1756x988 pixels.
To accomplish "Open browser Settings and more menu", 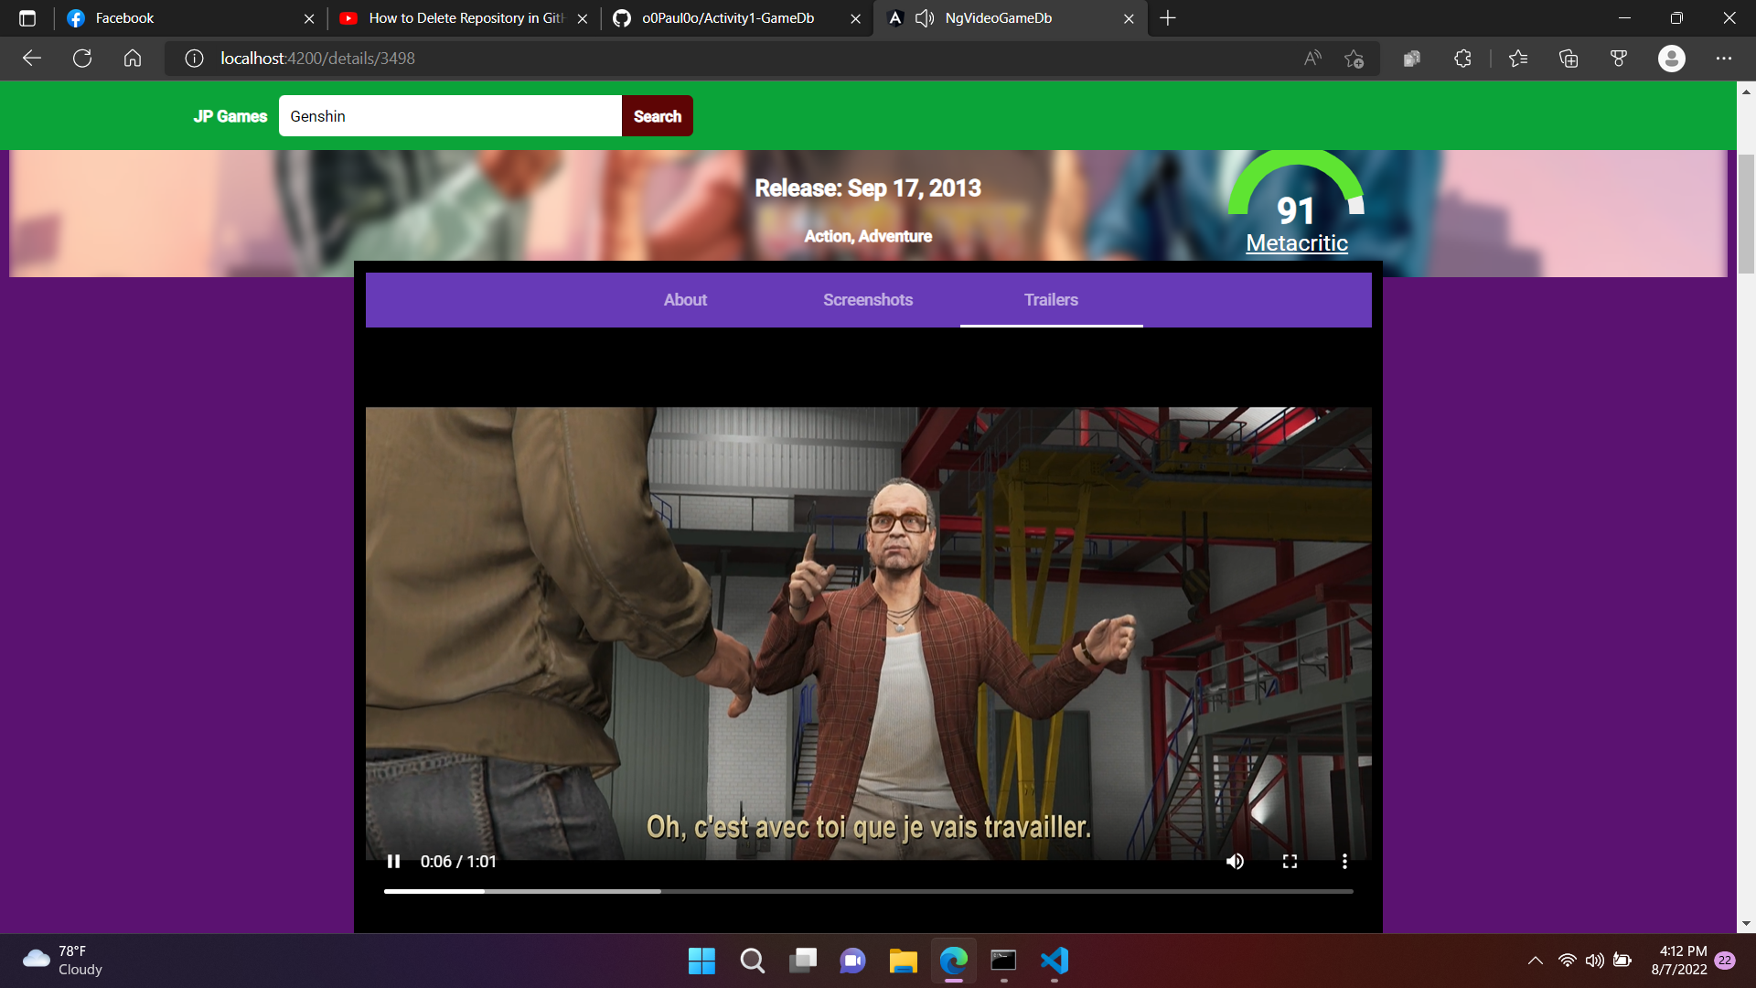I will pos(1724,59).
